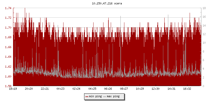Select the 1.64 left axis value
The image size is (209, 104).
[8, 57]
